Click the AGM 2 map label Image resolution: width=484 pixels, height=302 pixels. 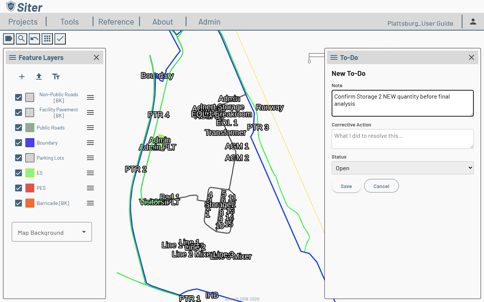point(237,158)
